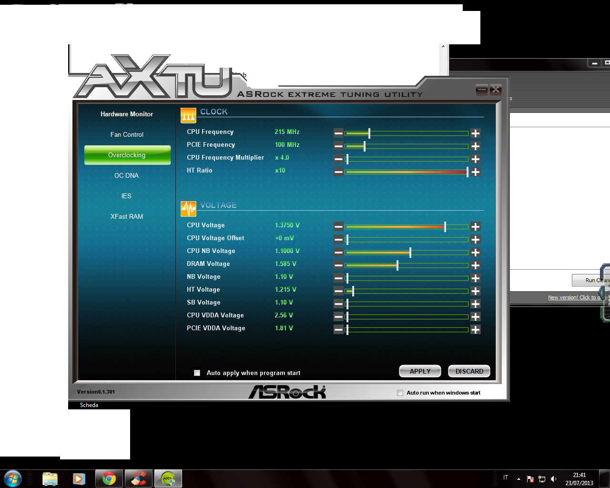Increase PCIE Frequency with plus button
Screen dimensions: 610x488
[475, 146]
